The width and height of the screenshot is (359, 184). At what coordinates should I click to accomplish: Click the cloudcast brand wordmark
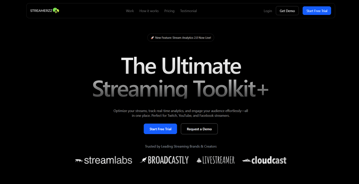(269, 161)
